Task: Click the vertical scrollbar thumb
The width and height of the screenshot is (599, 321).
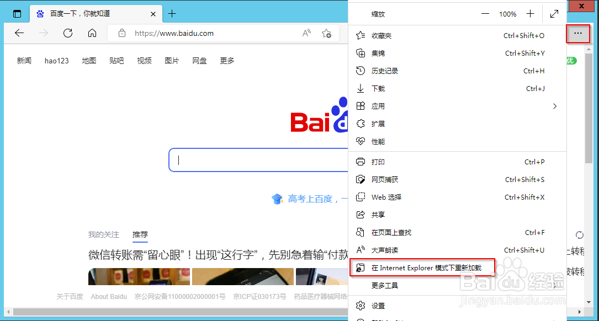Action: 589,109
